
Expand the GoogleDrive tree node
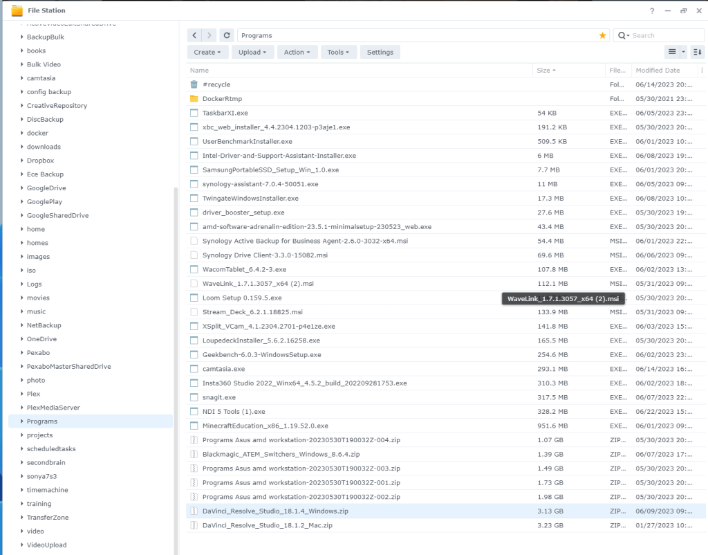point(21,188)
